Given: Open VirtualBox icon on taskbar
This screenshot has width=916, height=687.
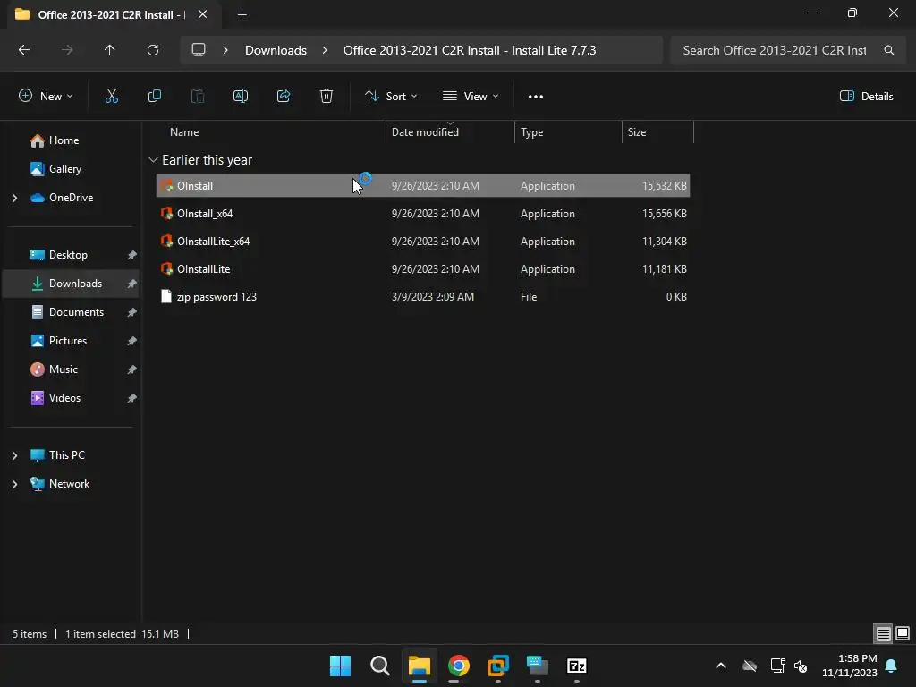Looking at the screenshot, I should tap(497, 666).
